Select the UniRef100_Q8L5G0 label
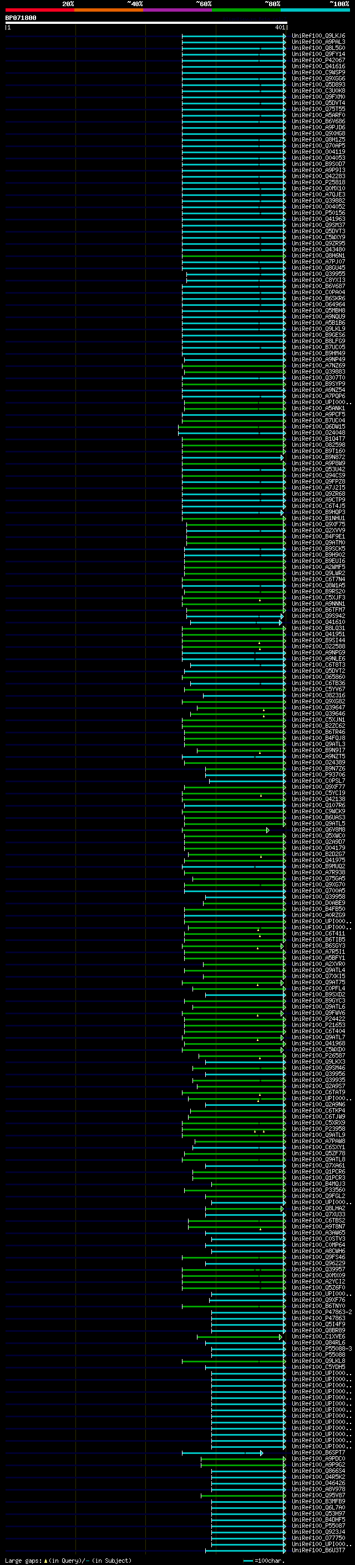The width and height of the screenshot is (355, 1565). pyautogui.click(x=318, y=48)
